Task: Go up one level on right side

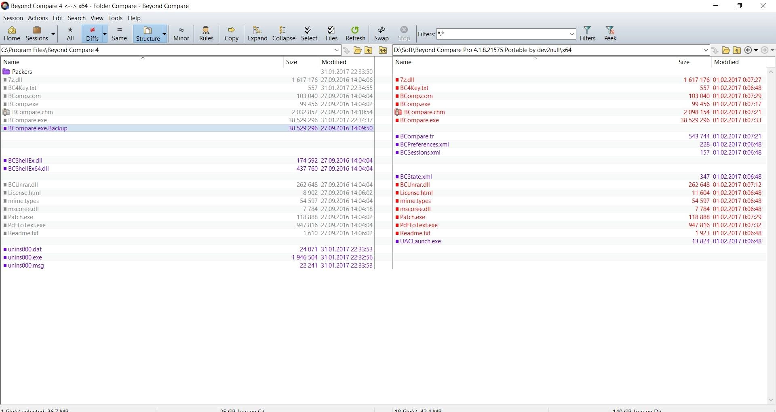Action: (x=737, y=50)
